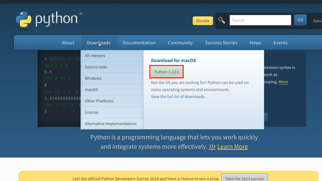Image resolution: width=322 pixels, height=181 pixels.
Task: Open the Success Stories menu
Action: pyautogui.click(x=221, y=43)
